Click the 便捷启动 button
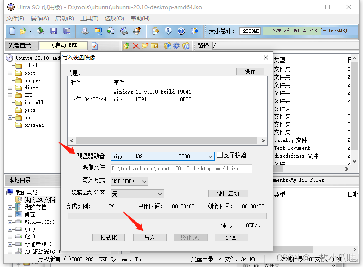This screenshot has height=267, width=363. tap(228, 193)
